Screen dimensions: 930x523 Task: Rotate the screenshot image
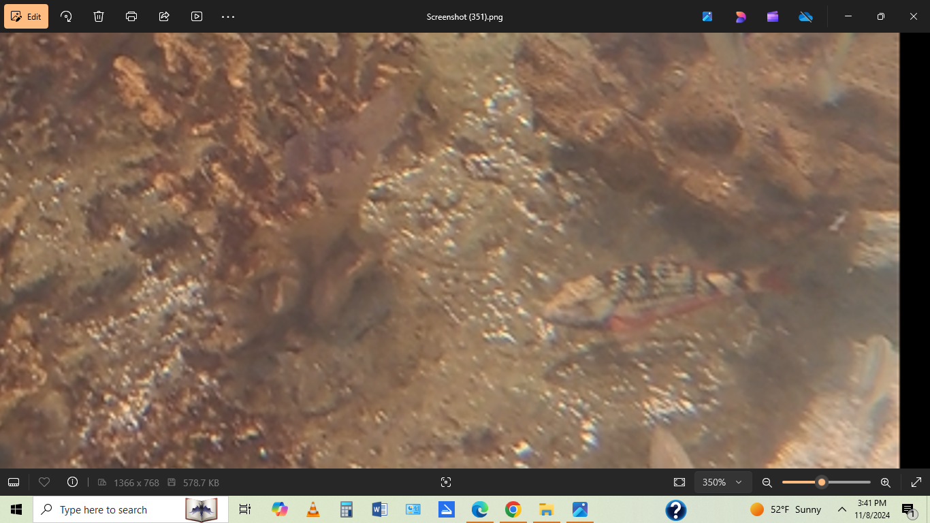[65, 16]
